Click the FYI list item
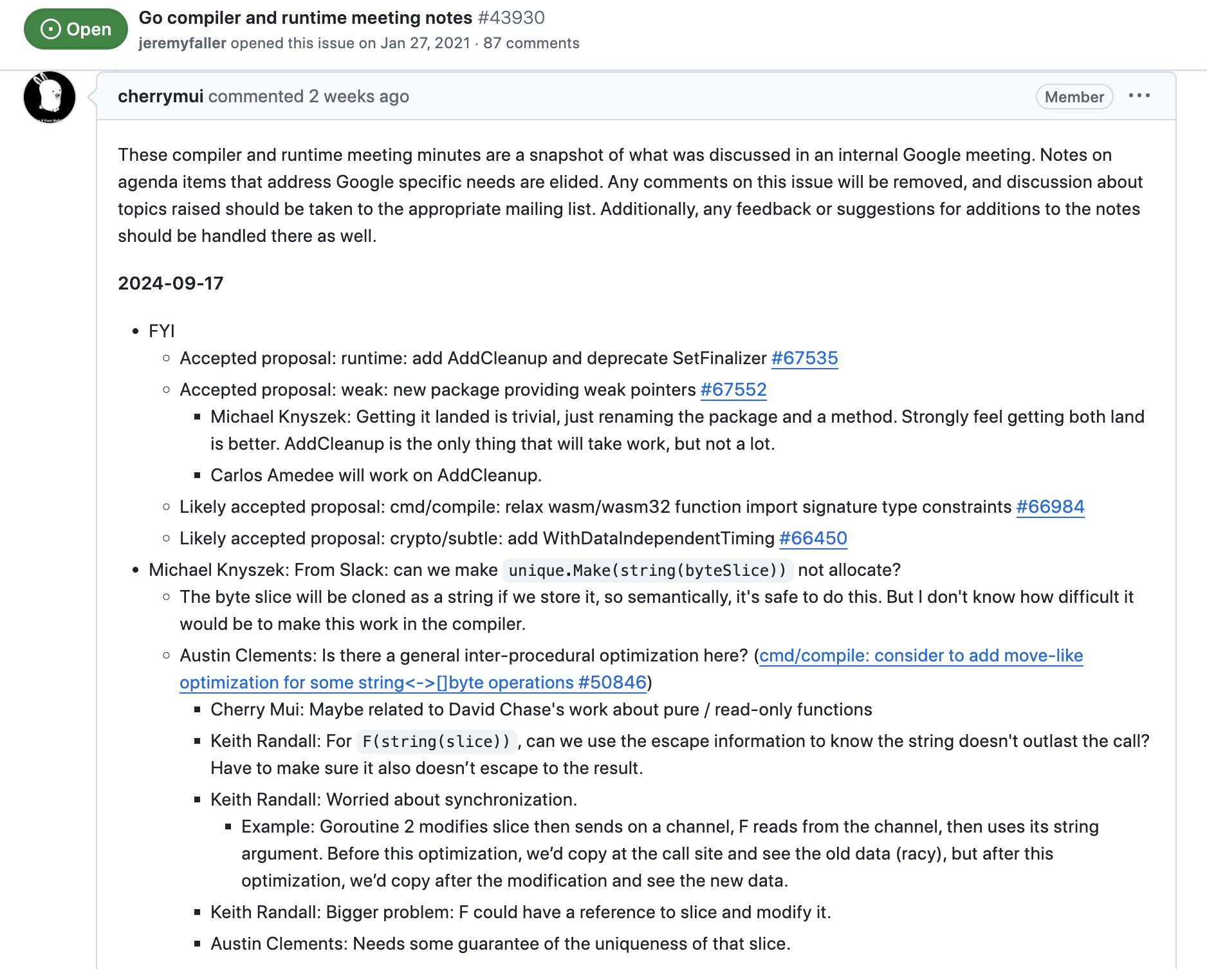 click(x=161, y=331)
